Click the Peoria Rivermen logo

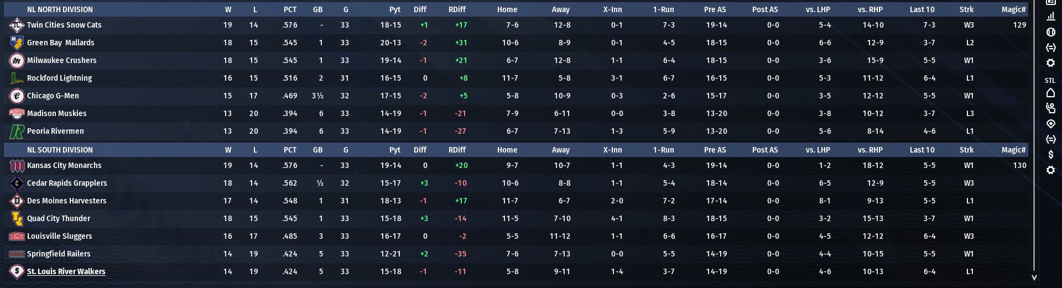(x=17, y=132)
